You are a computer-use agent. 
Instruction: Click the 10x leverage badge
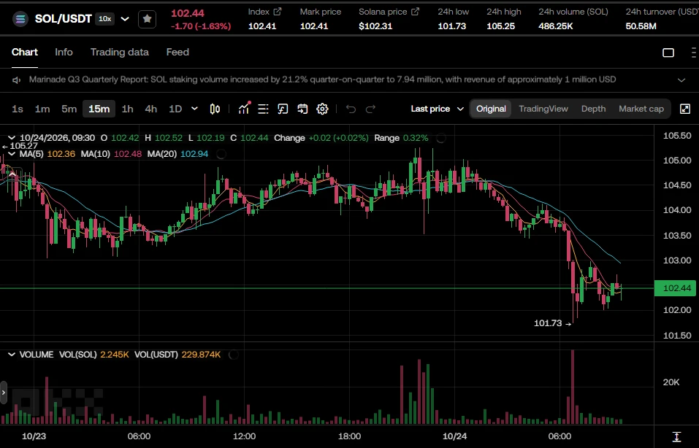[x=104, y=19]
